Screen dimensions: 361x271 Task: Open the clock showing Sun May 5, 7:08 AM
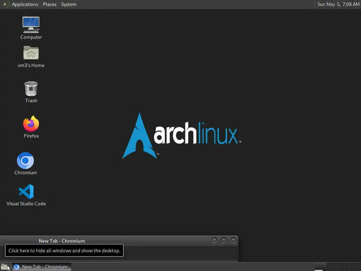[x=338, y=4]
